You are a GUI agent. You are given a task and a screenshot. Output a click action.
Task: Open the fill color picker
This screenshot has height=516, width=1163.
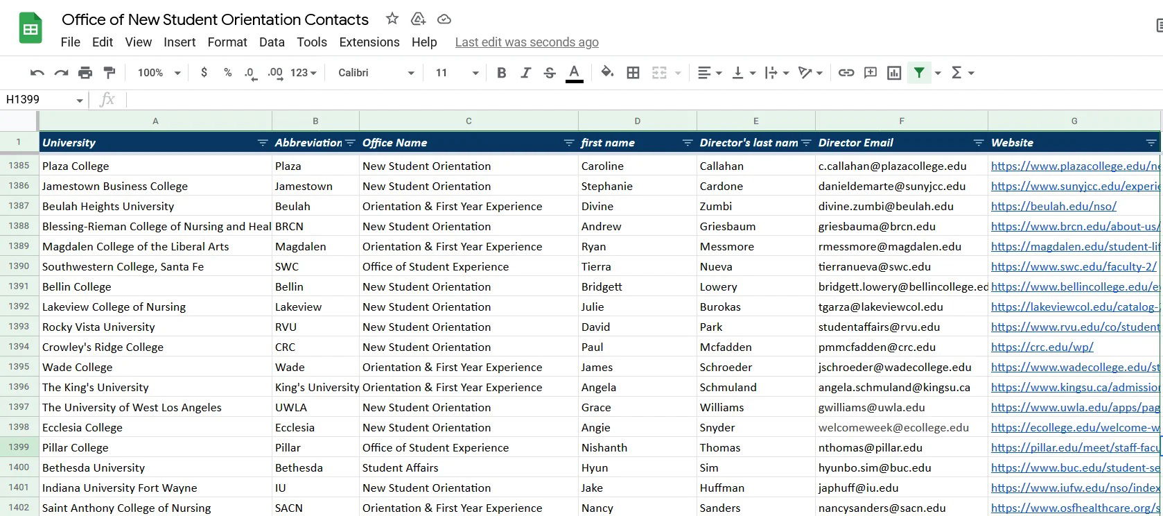[x=607, y=73]
